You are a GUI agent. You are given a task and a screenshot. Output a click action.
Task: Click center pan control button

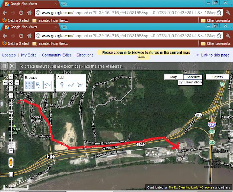coord(11,82)
